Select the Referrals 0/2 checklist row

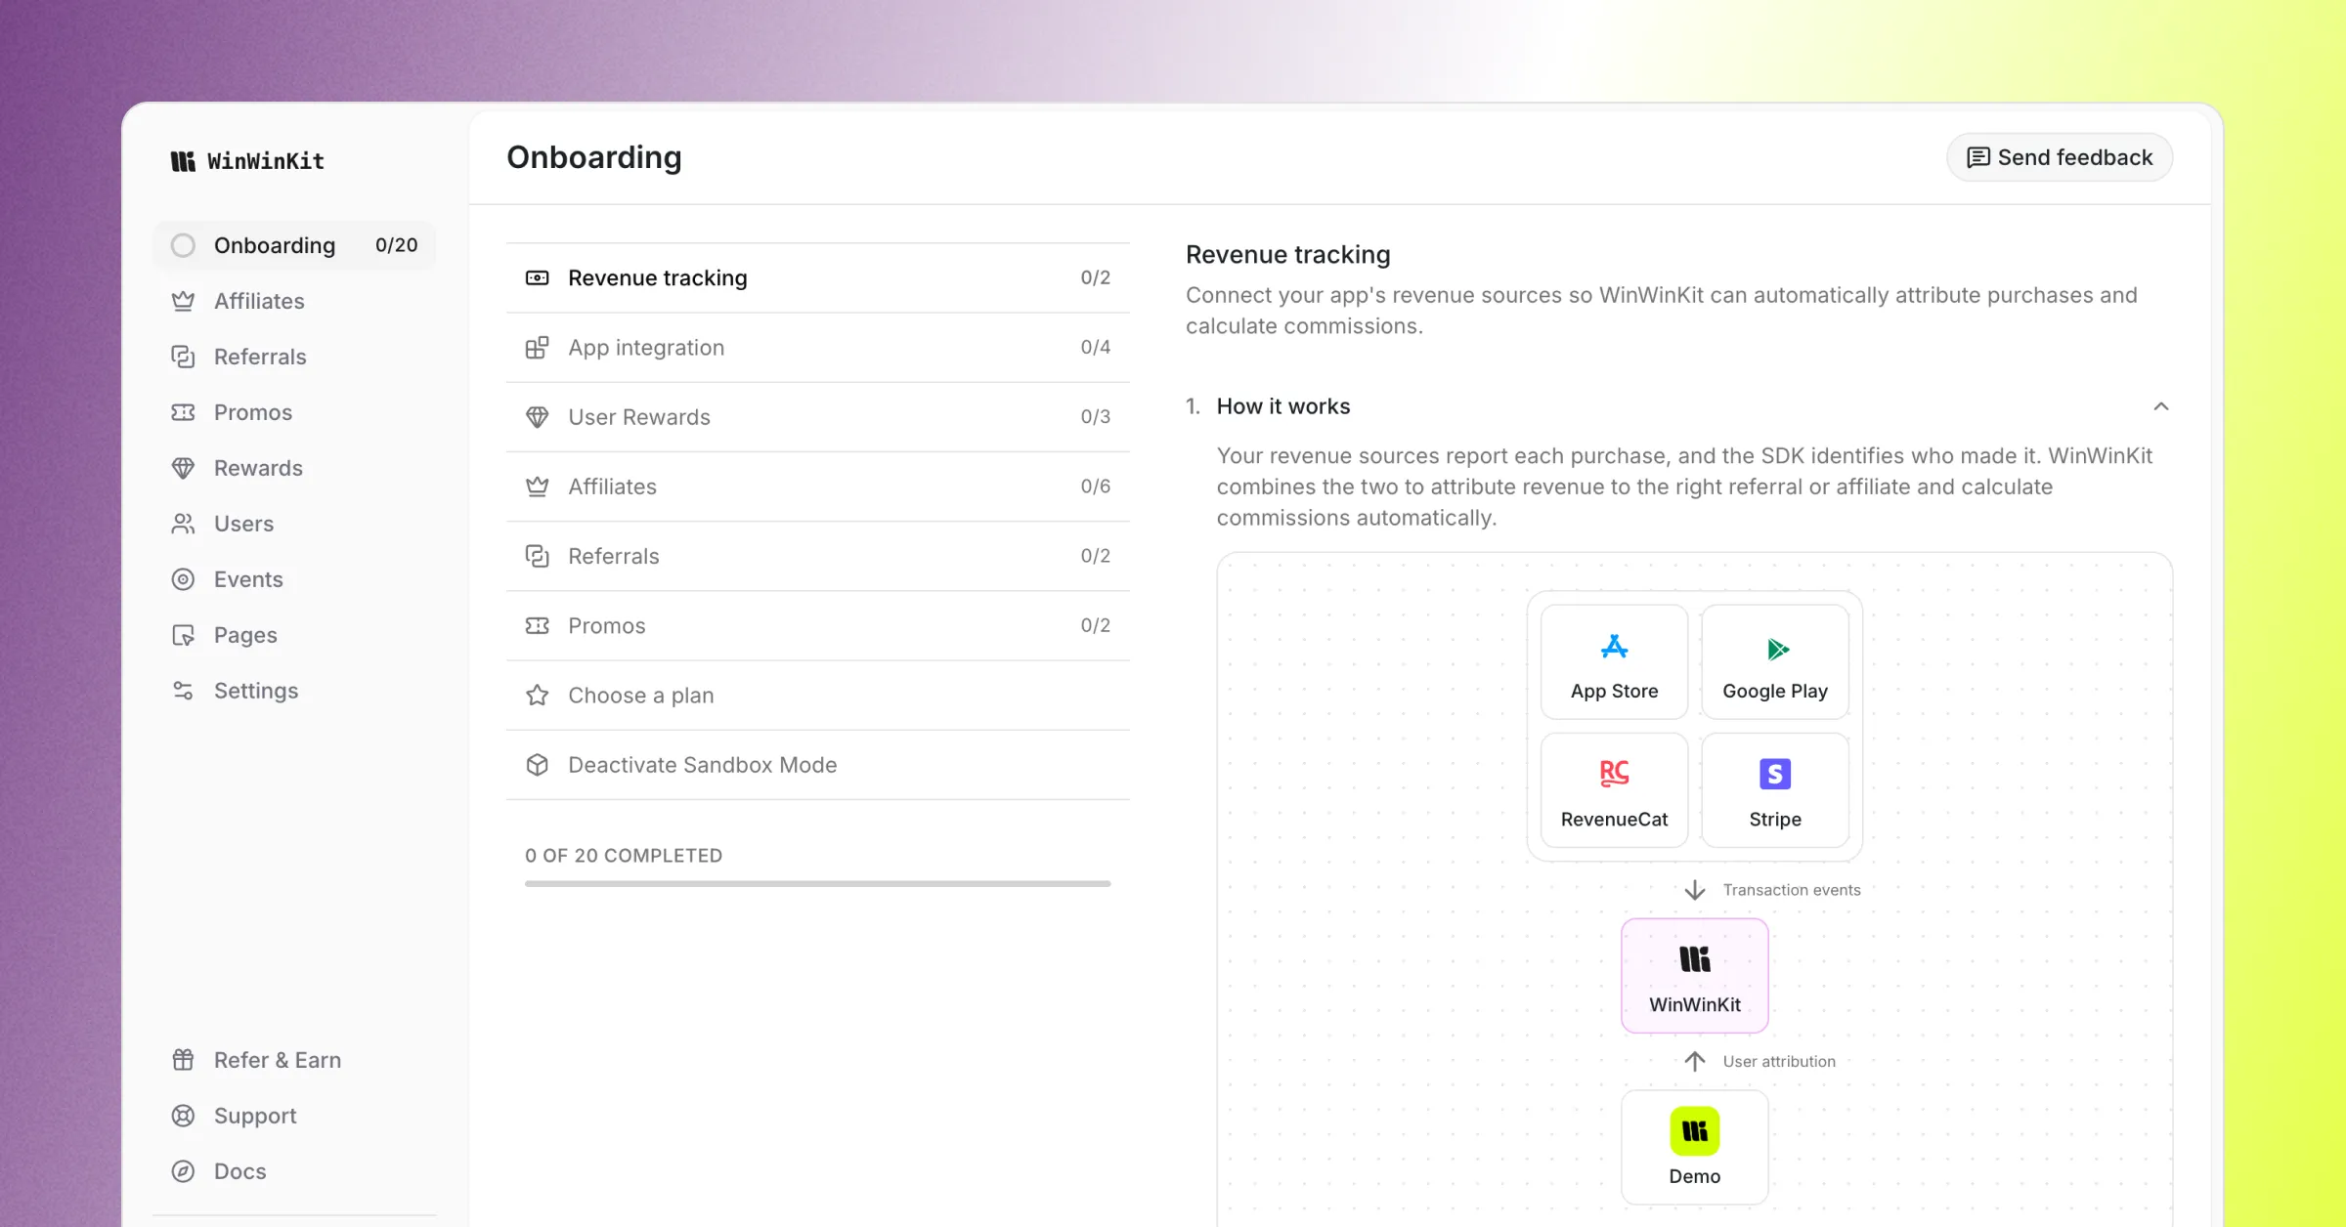pos(817,556)
